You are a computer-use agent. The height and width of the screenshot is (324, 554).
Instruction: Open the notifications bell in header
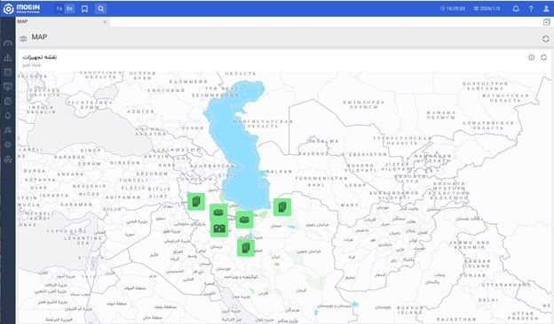click(516, 9)
